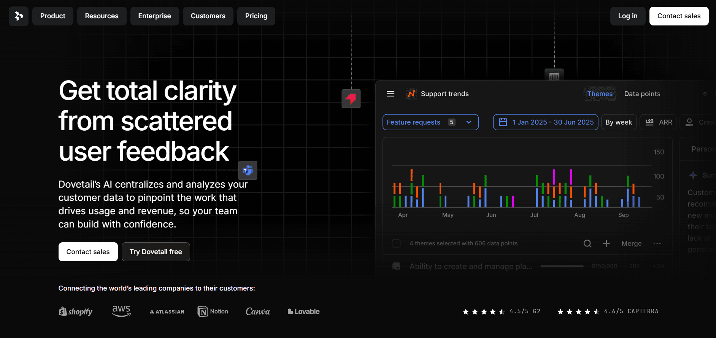Viewport: 716px width, 338px height.
Task: Click the number 5 badge in Feature requests
Action: [x=451, y=122]
